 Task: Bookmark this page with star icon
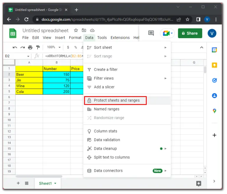click(187, 20)
